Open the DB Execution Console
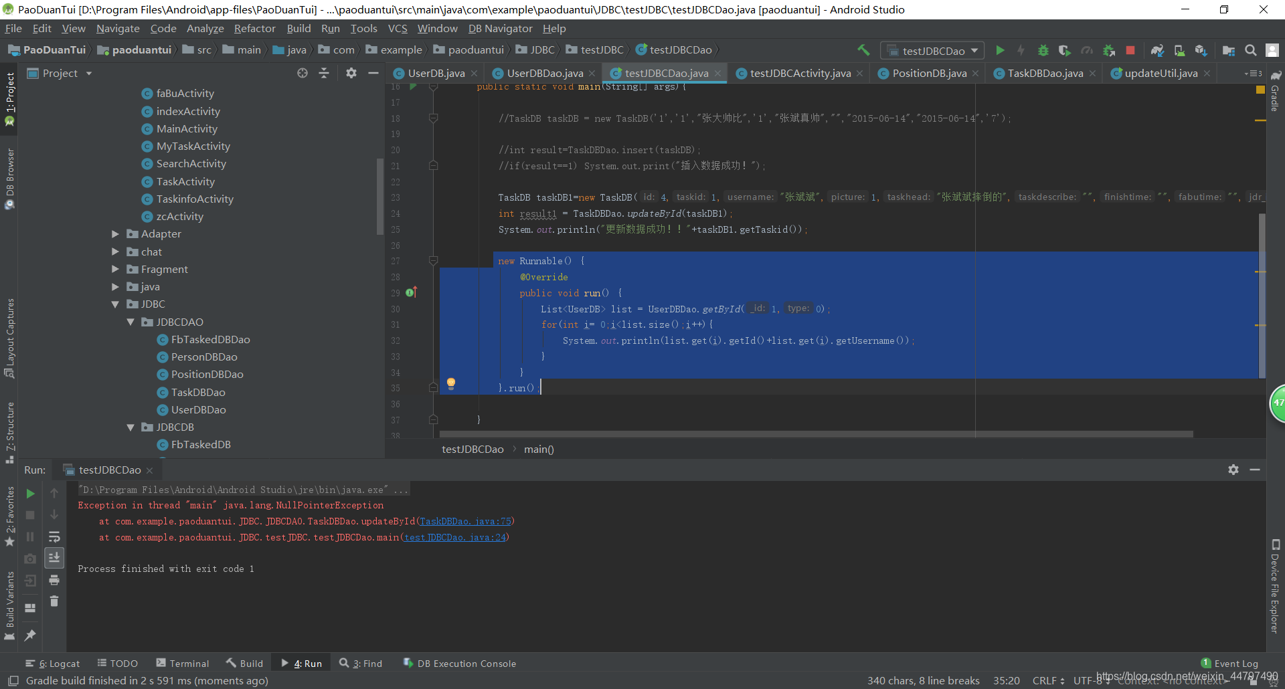 click(x=459, y=664)
